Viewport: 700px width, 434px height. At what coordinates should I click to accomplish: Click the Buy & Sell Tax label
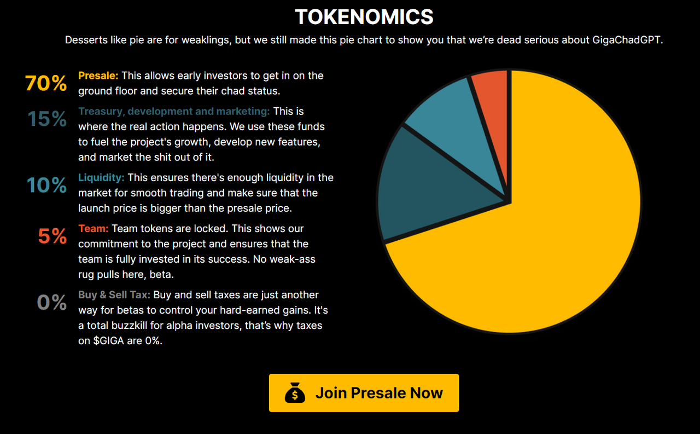click(x=114, y=294)
